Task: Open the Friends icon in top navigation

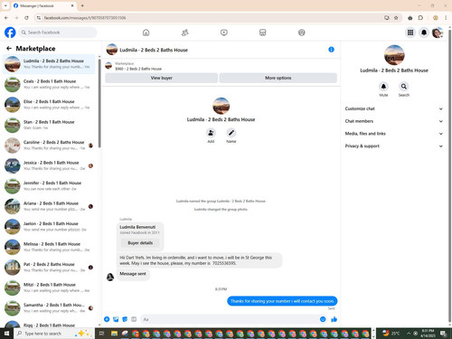Action: (x=184, y=33)
